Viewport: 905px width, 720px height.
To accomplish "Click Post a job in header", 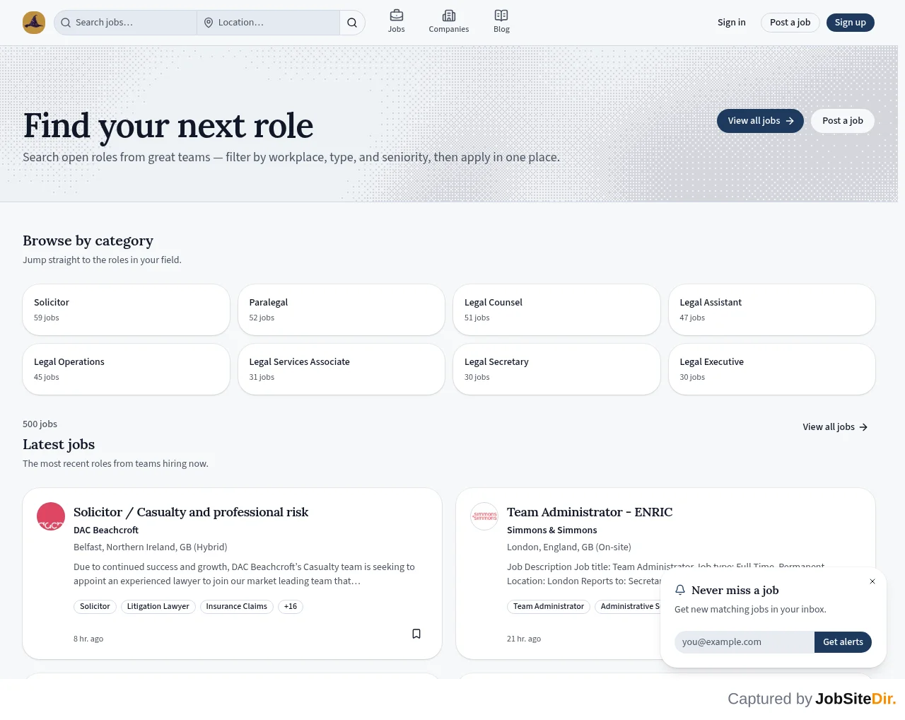I will click(790, 23).
